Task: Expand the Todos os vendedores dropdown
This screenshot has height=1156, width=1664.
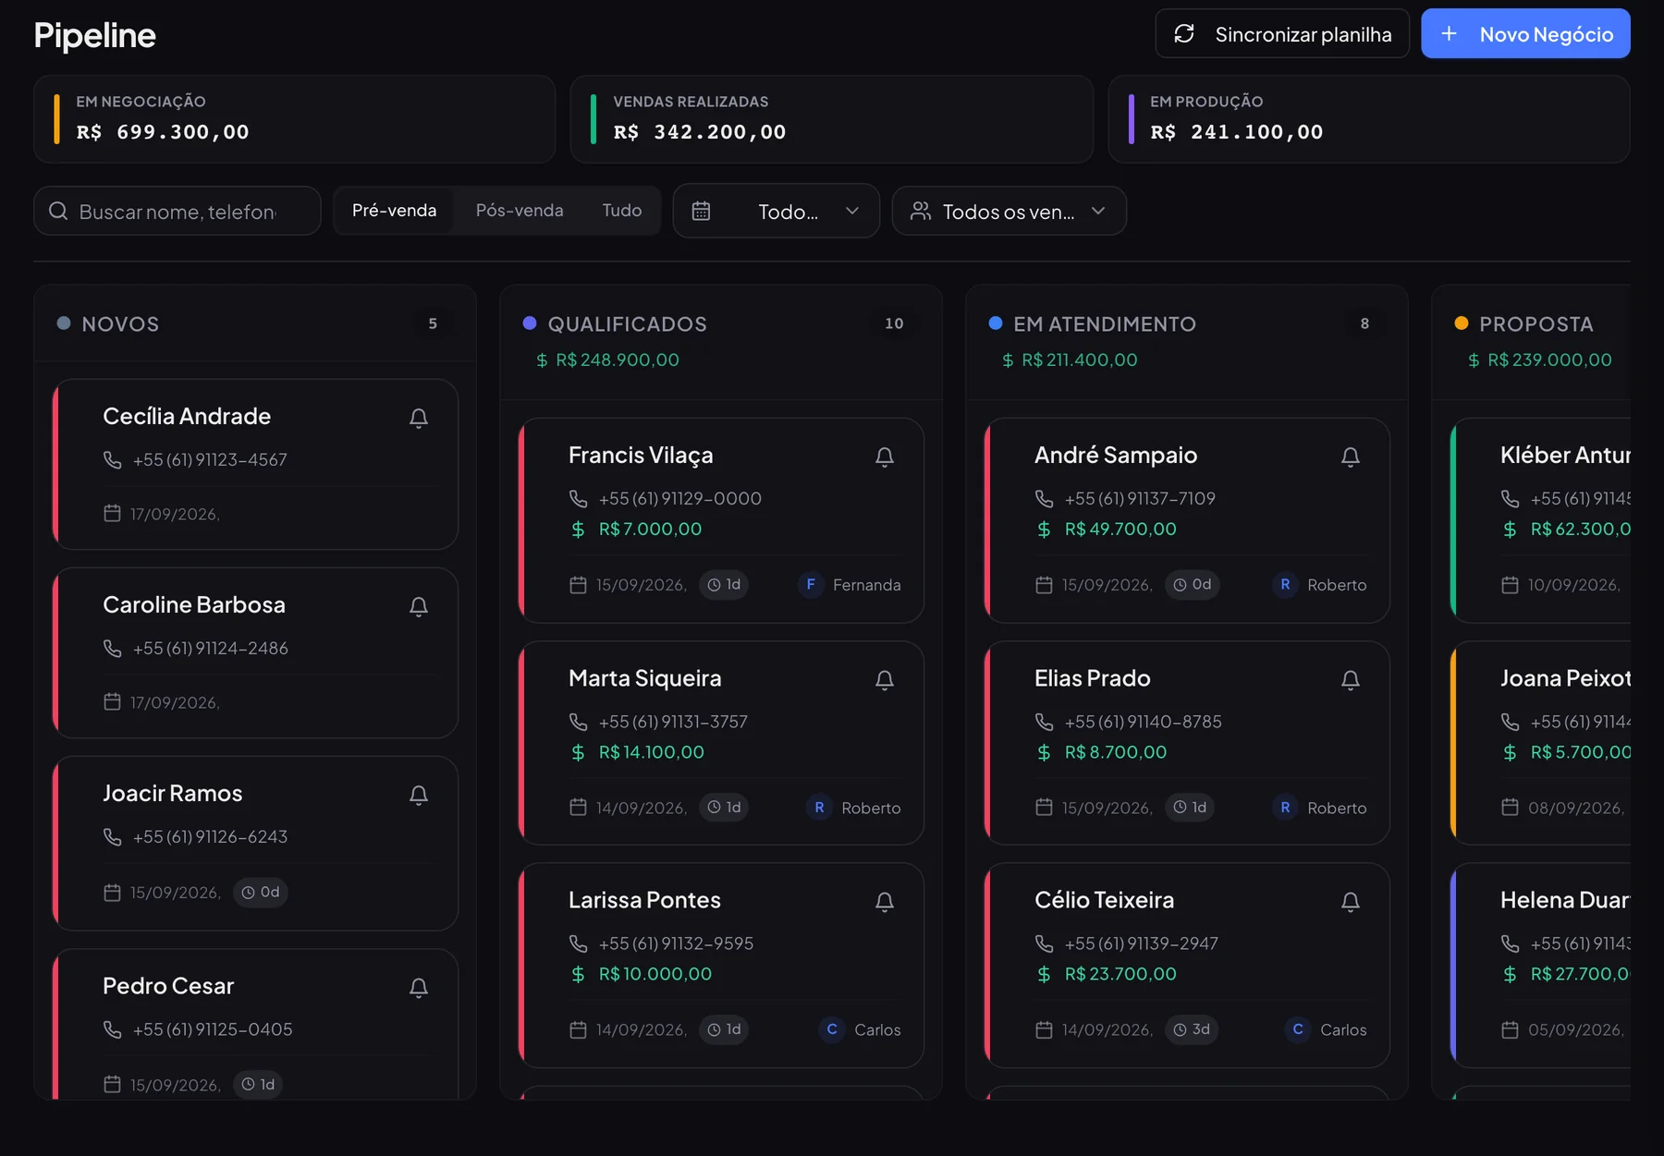Action: (x=1009, y=212)
